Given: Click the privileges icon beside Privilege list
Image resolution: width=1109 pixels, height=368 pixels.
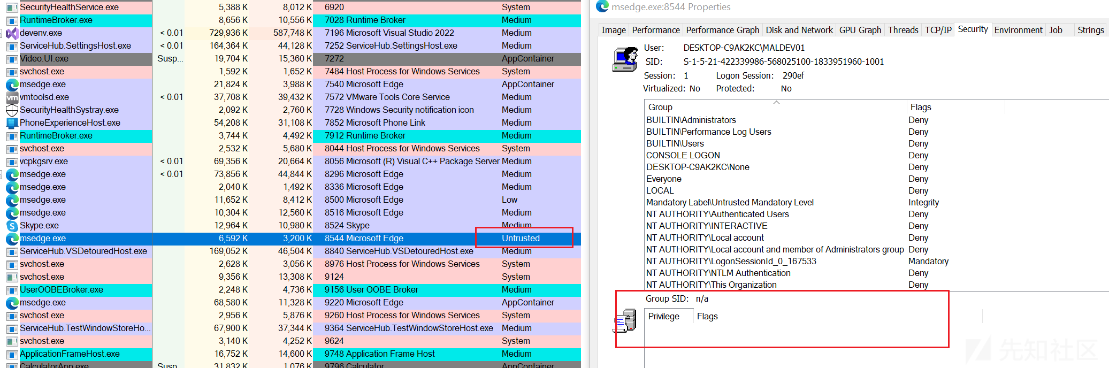Looking at the screenshot, I should click(625, 320).
